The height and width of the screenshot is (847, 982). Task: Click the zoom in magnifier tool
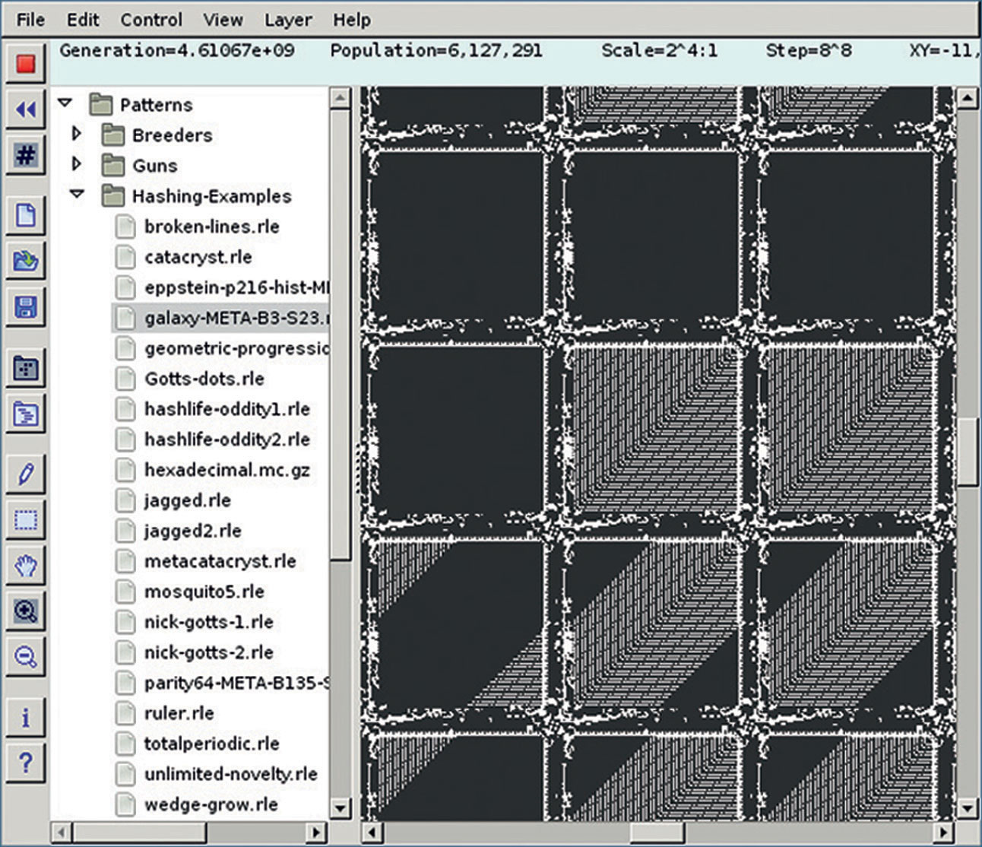26,611
